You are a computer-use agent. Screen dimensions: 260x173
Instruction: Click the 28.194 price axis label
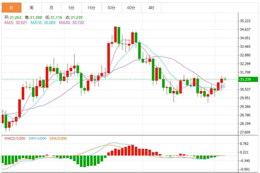245,124
